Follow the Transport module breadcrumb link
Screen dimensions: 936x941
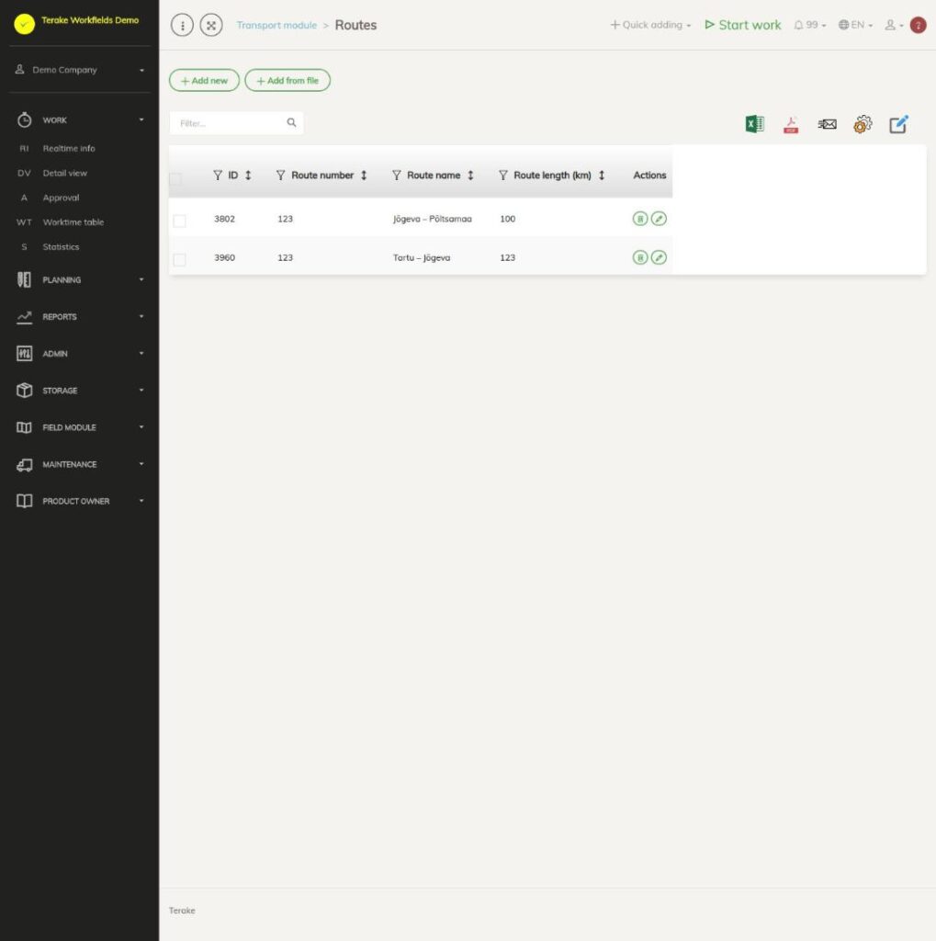(276, 25)
